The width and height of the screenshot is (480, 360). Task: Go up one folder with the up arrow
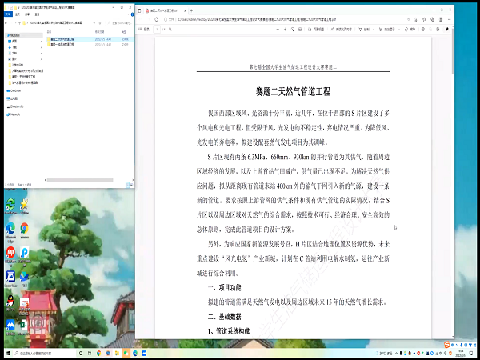coord(19,22)
